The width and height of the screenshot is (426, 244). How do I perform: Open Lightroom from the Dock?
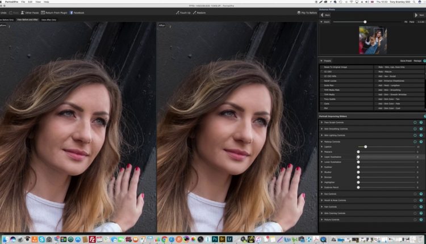click(x=229, y=239)
